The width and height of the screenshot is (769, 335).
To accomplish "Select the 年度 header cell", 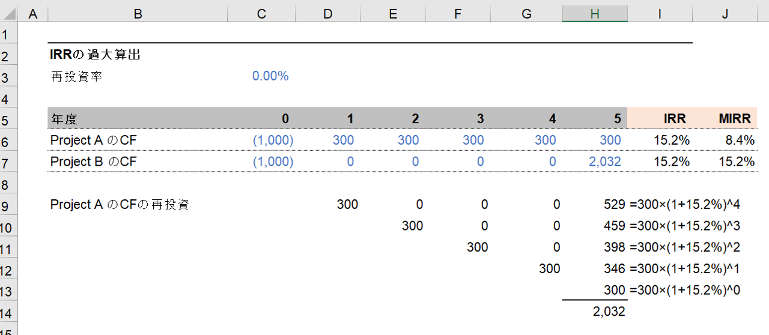I will 64,119.
